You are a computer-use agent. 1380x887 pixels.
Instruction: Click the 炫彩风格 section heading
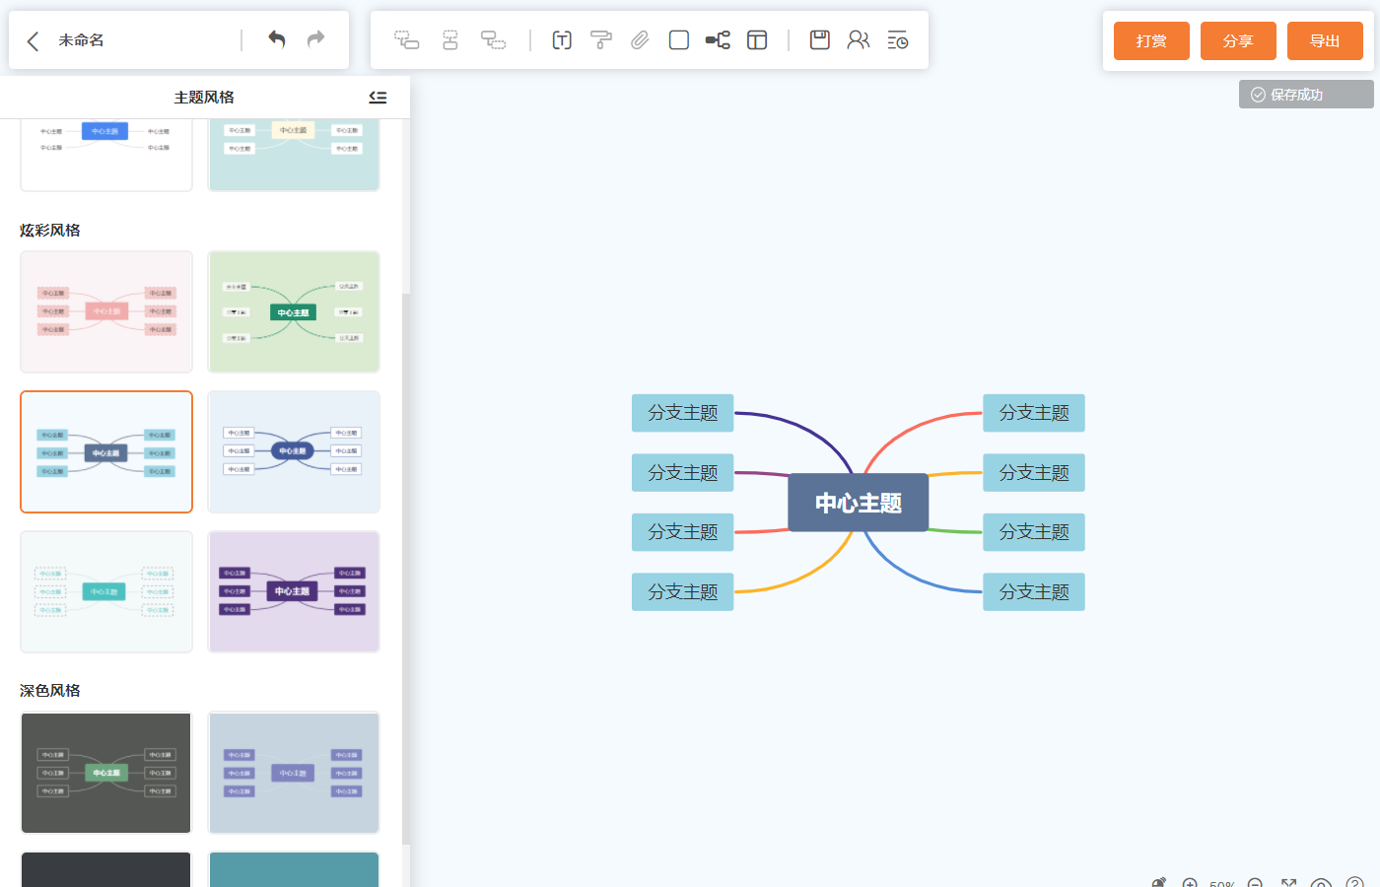pyautogui.click(x=50, y=230)
